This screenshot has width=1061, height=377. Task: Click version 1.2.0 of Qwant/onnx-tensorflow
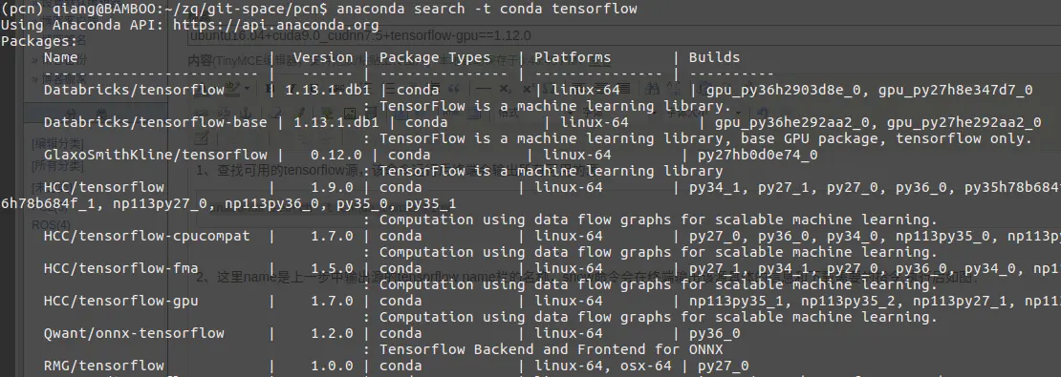tap(332, 333)
